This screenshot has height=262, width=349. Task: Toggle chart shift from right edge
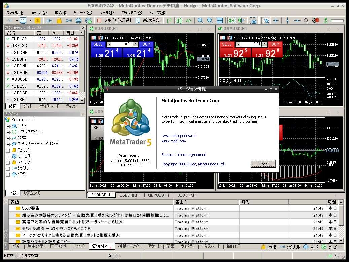click(241, 21)
